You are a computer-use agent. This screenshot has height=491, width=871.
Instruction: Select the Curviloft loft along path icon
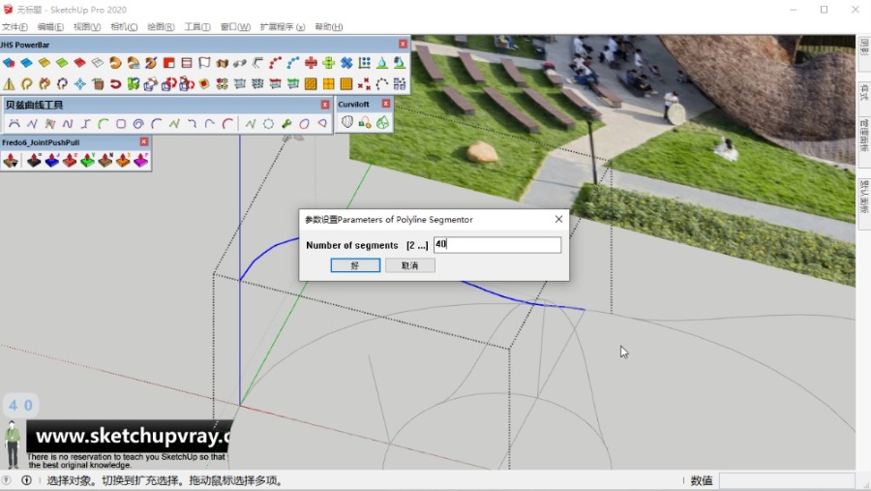click(365, 122)
